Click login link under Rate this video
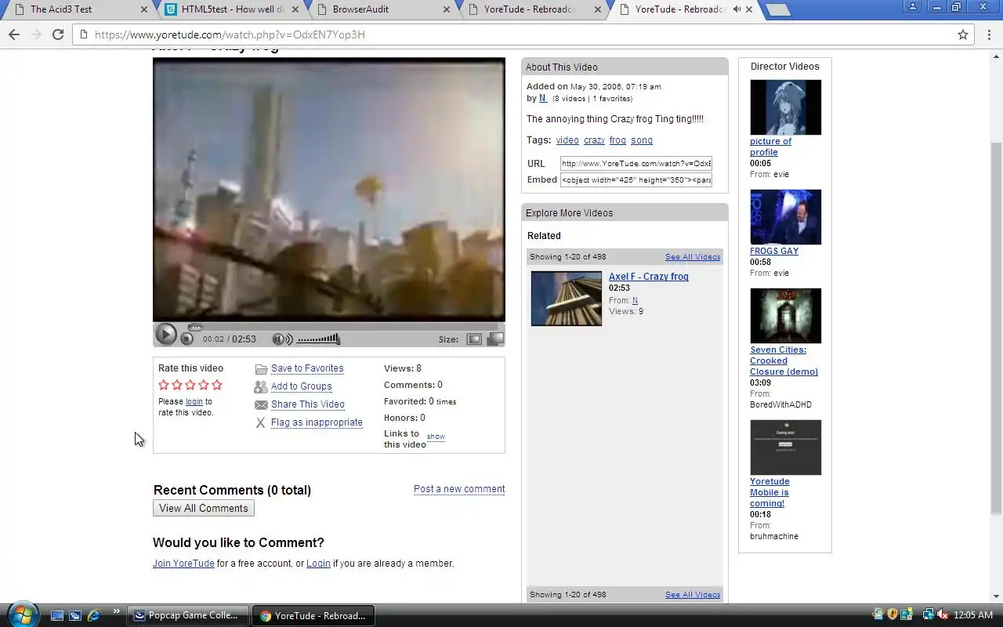This screenshot has height=627, width=1003. (194, 401)
